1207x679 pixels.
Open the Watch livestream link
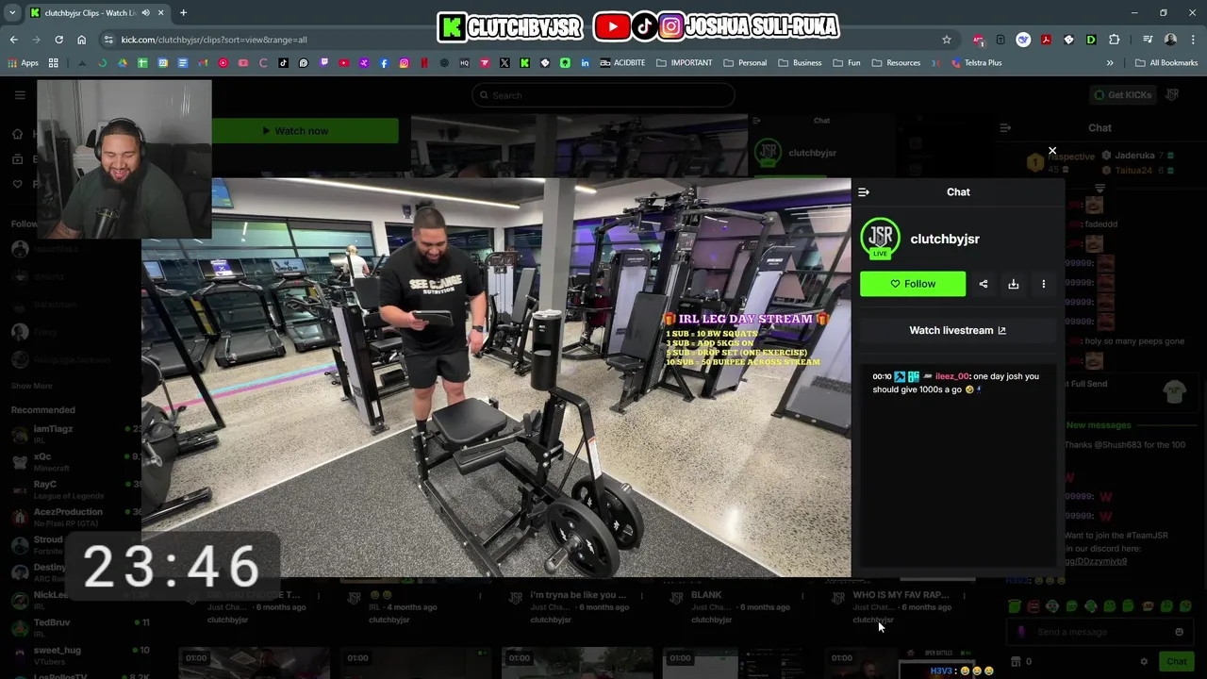point(957,330)
